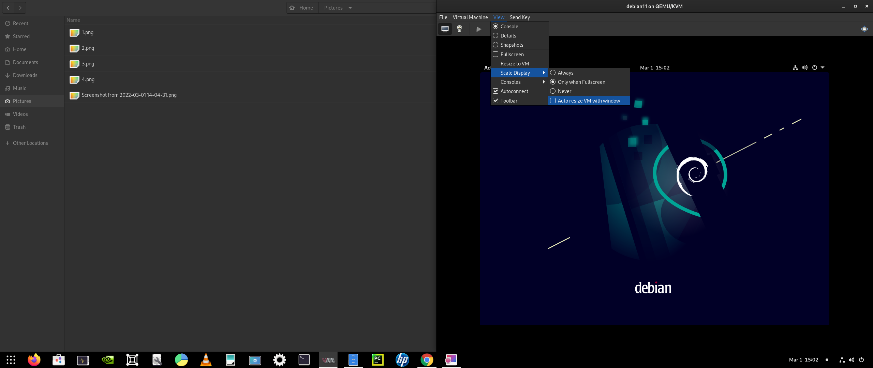The width and height of the screenshot is (873, 368).
Task: Open PyCharm from the dock
Action: coord(378,360)
